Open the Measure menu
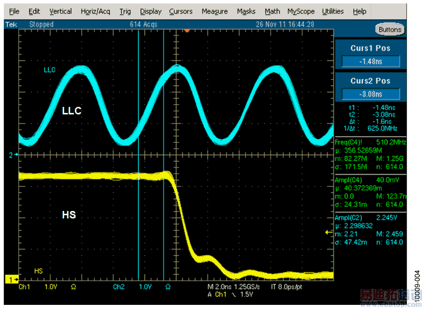The height and width of the screenshot is (309, 424). click(x=214, y=11)
